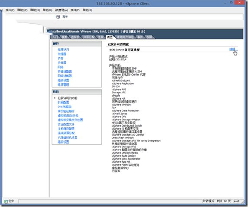Viewport: 248px width, 207px height.
Task: Click the vSphere vMotion feature entry
Action: (121, 105)
